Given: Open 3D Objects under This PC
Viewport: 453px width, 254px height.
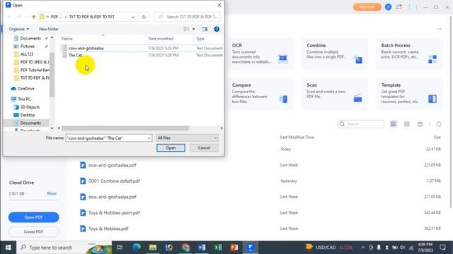Looking at the screenshot, I should coord(30,107).
